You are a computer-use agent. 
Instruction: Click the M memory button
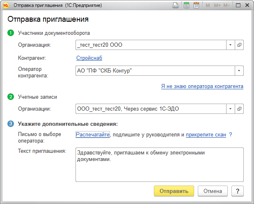click(x=208, y=6)
